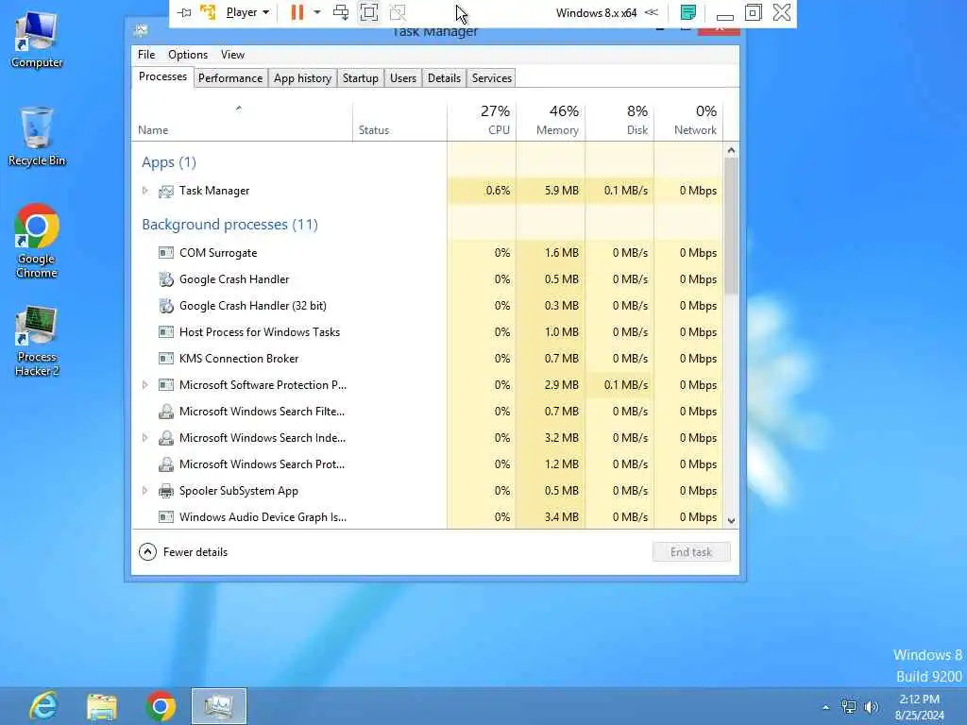
Task: Expand the Task Manager app row
Action: coord(144,191)
